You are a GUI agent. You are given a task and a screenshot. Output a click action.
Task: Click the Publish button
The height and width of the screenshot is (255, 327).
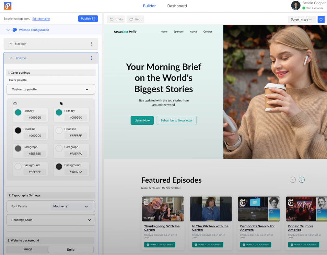tap(88, 19)
